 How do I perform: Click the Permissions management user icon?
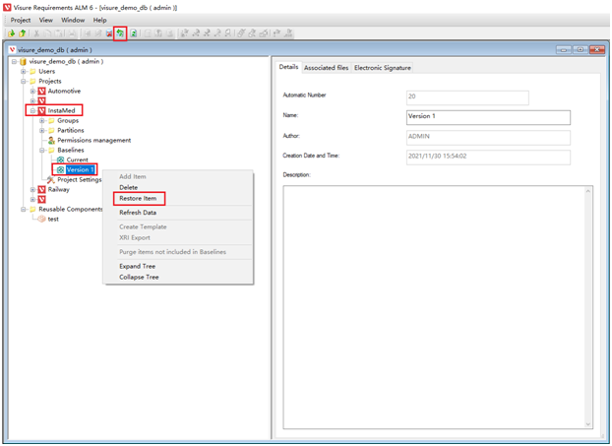51,140
